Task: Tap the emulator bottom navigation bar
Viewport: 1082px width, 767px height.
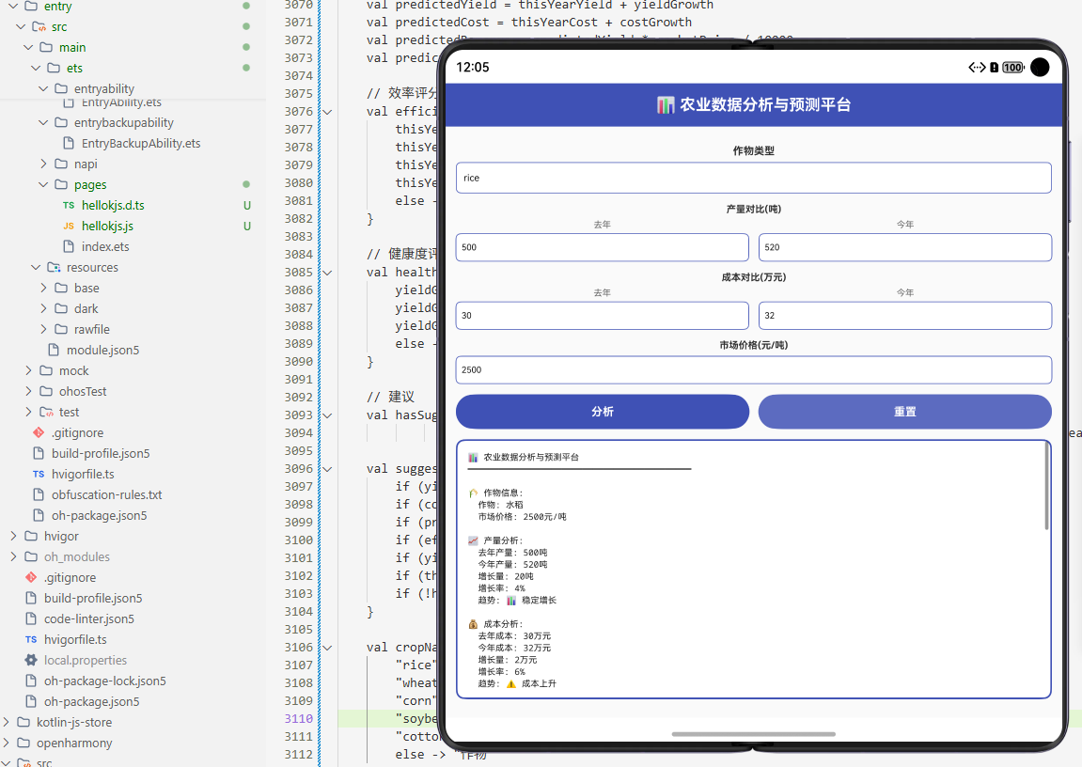Action: coord(754,734)
